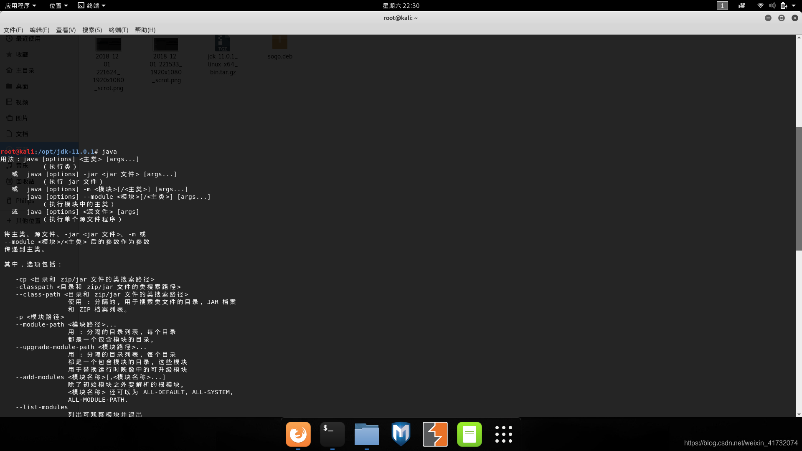Open the 文件(F) menu
Screen dimensions: 802x451
[13, 30]
